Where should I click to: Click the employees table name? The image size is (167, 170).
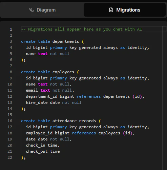click(63, 72)
